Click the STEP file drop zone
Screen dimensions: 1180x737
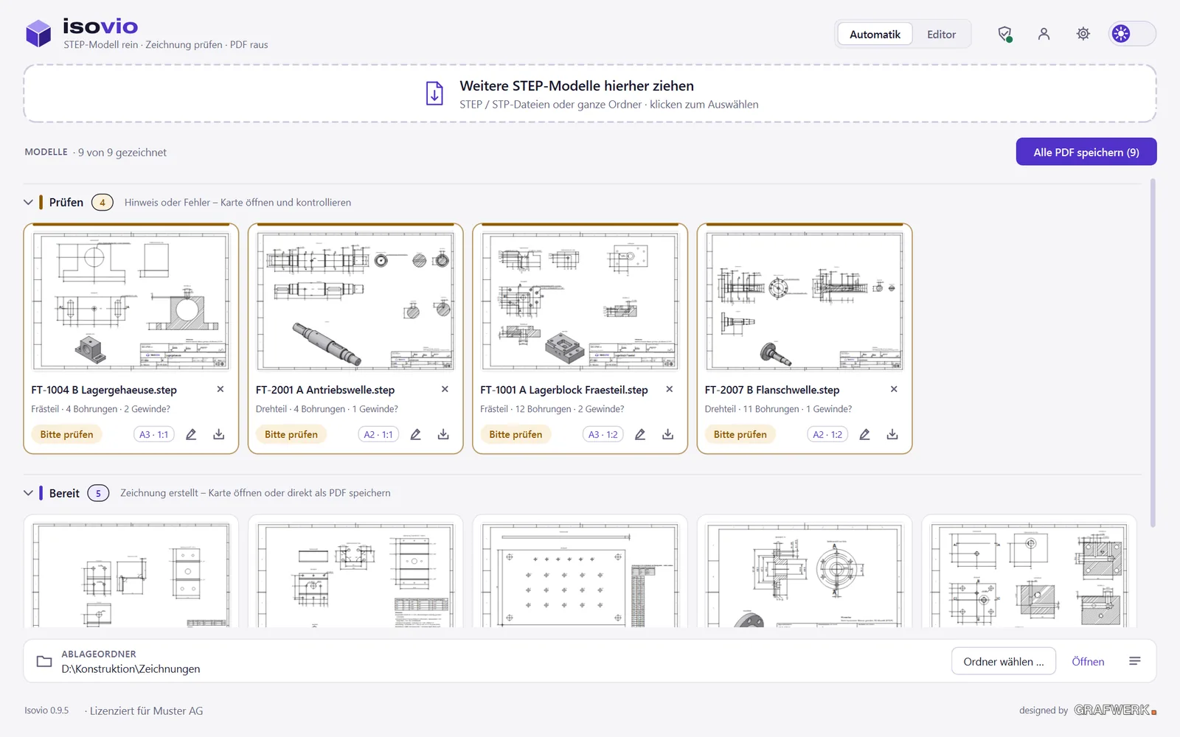point(590,94)
